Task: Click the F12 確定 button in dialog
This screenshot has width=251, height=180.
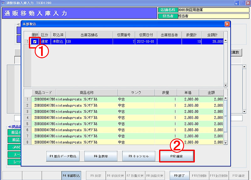Action: click(x=177, y=156)
